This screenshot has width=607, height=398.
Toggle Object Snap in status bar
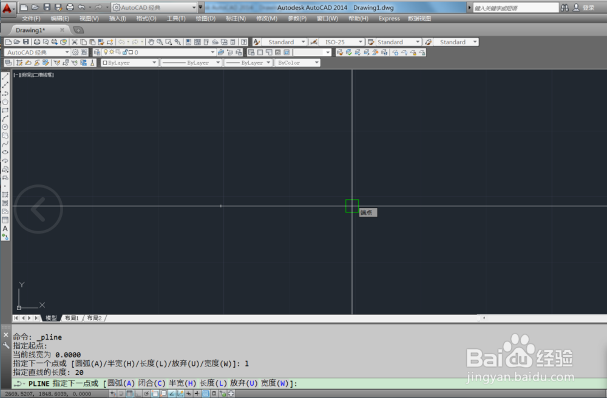(x=155, y=393)
